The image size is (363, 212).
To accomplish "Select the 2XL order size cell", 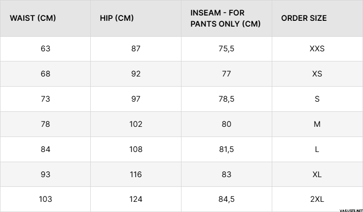I will [x=317, y=199].
